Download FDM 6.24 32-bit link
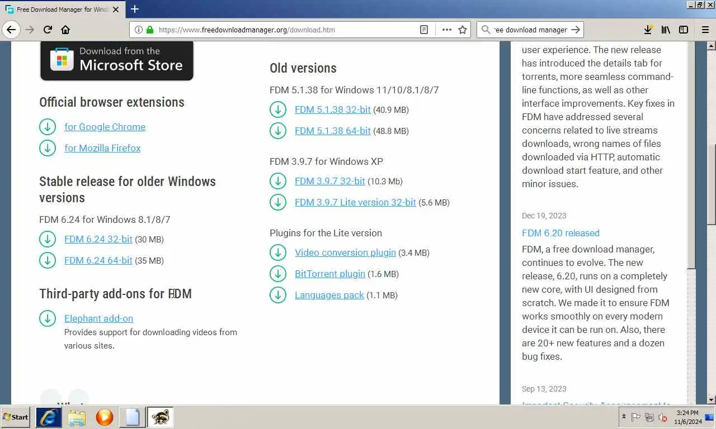The image size is (716, 429). click(98, 239)
